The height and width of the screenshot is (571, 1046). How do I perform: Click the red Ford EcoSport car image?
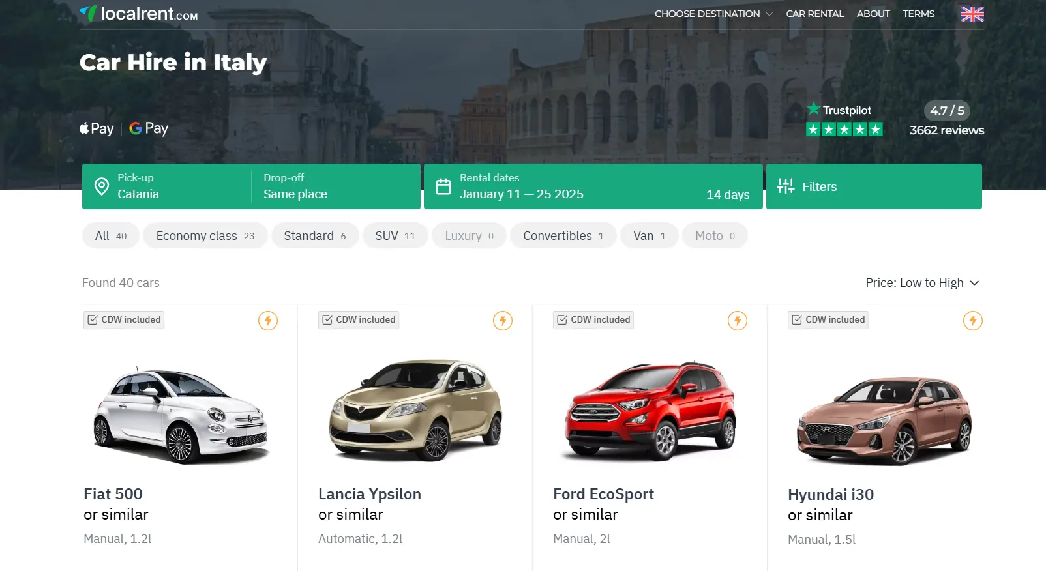[x=651, y=411]
